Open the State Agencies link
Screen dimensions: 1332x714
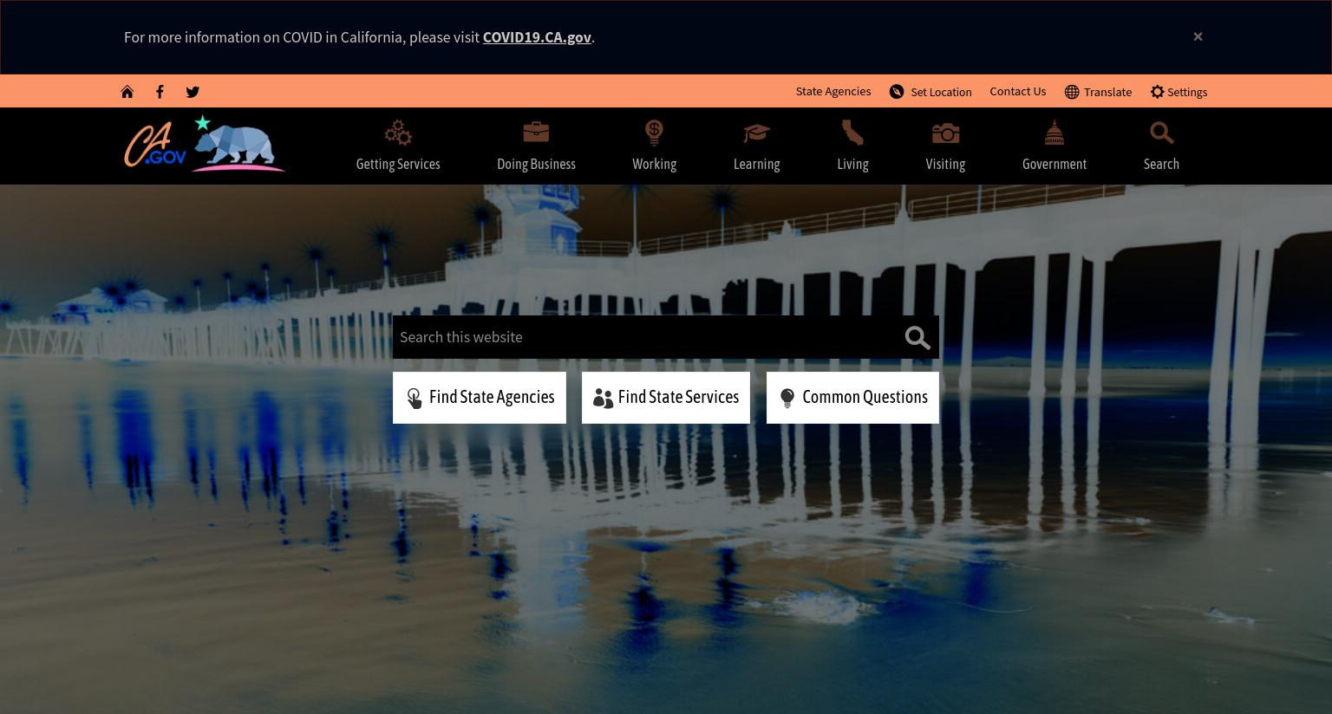click(x=833, y=91)
